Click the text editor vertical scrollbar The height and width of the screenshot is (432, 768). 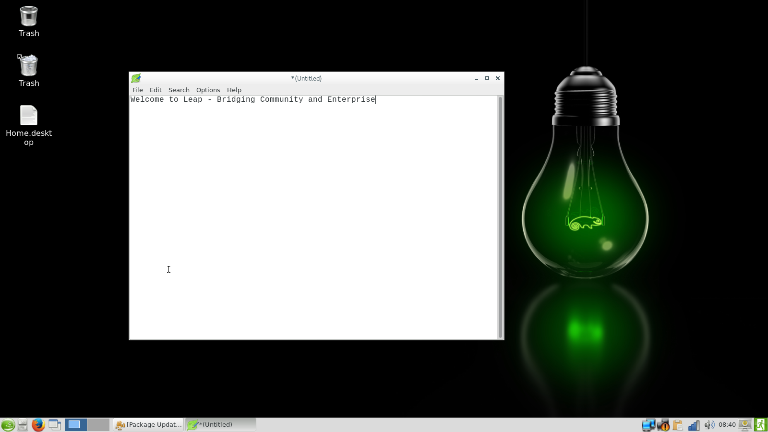pos(500,217)
